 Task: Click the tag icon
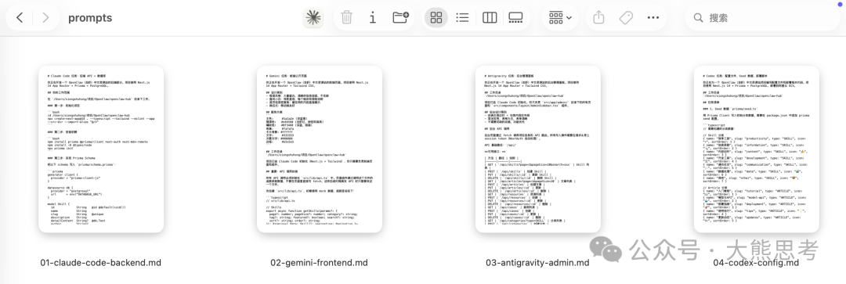(x=626, y=18)
